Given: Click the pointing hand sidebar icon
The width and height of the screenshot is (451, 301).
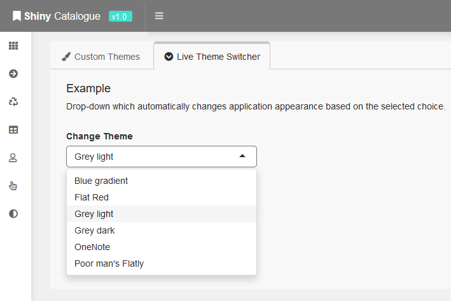Looking at the screenshot, I should pyautogui.click(x=13, y=186).
